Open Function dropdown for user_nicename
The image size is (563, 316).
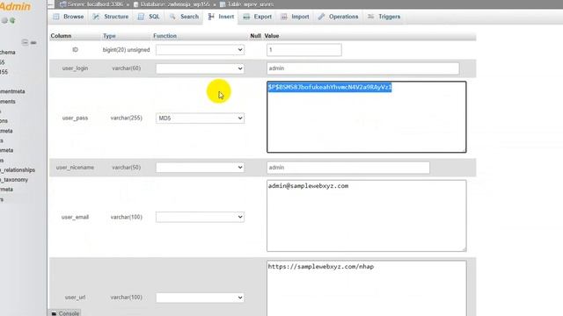(x=200, y=168)
